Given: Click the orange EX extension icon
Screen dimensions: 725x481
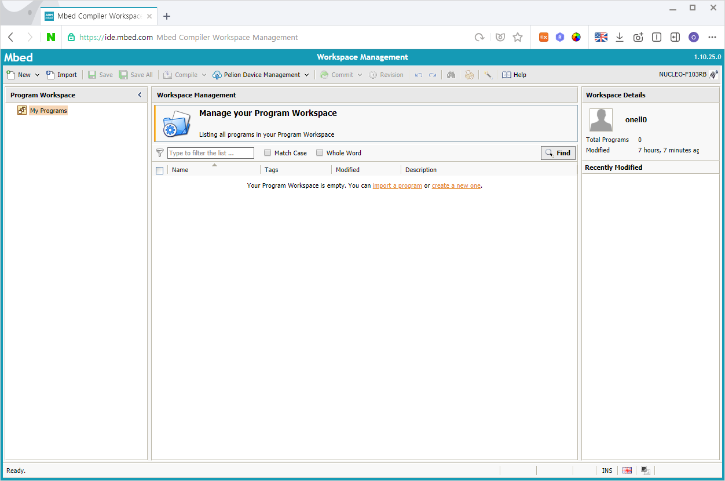Looking at the screenshot, I should [x=544, y=37].
